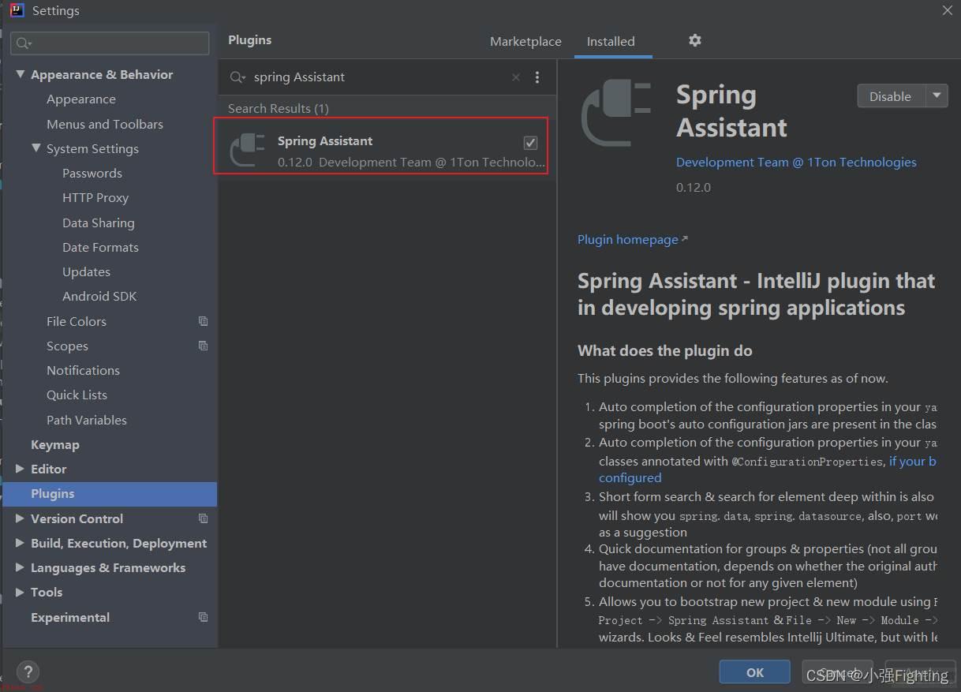Collapse the System Settings subtree

point(36,148)
